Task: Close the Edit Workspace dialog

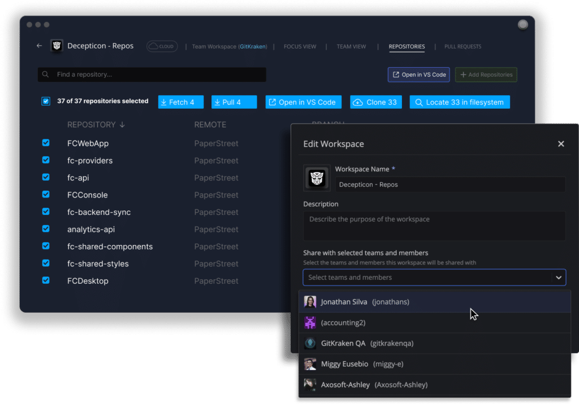Action: point(560,144)
